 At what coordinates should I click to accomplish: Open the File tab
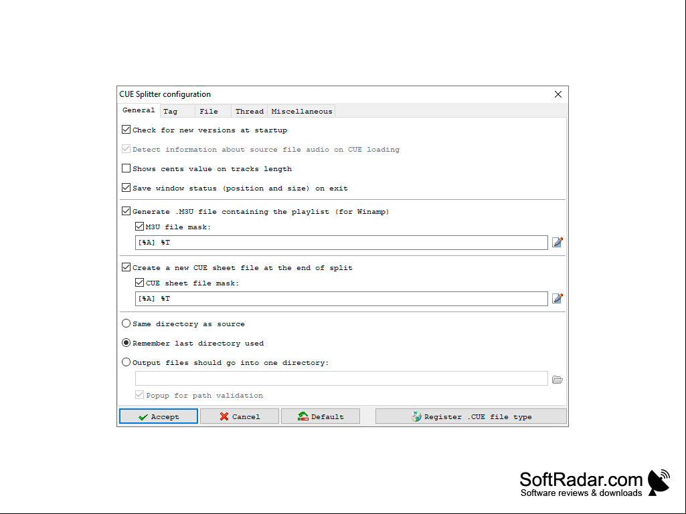213,112
